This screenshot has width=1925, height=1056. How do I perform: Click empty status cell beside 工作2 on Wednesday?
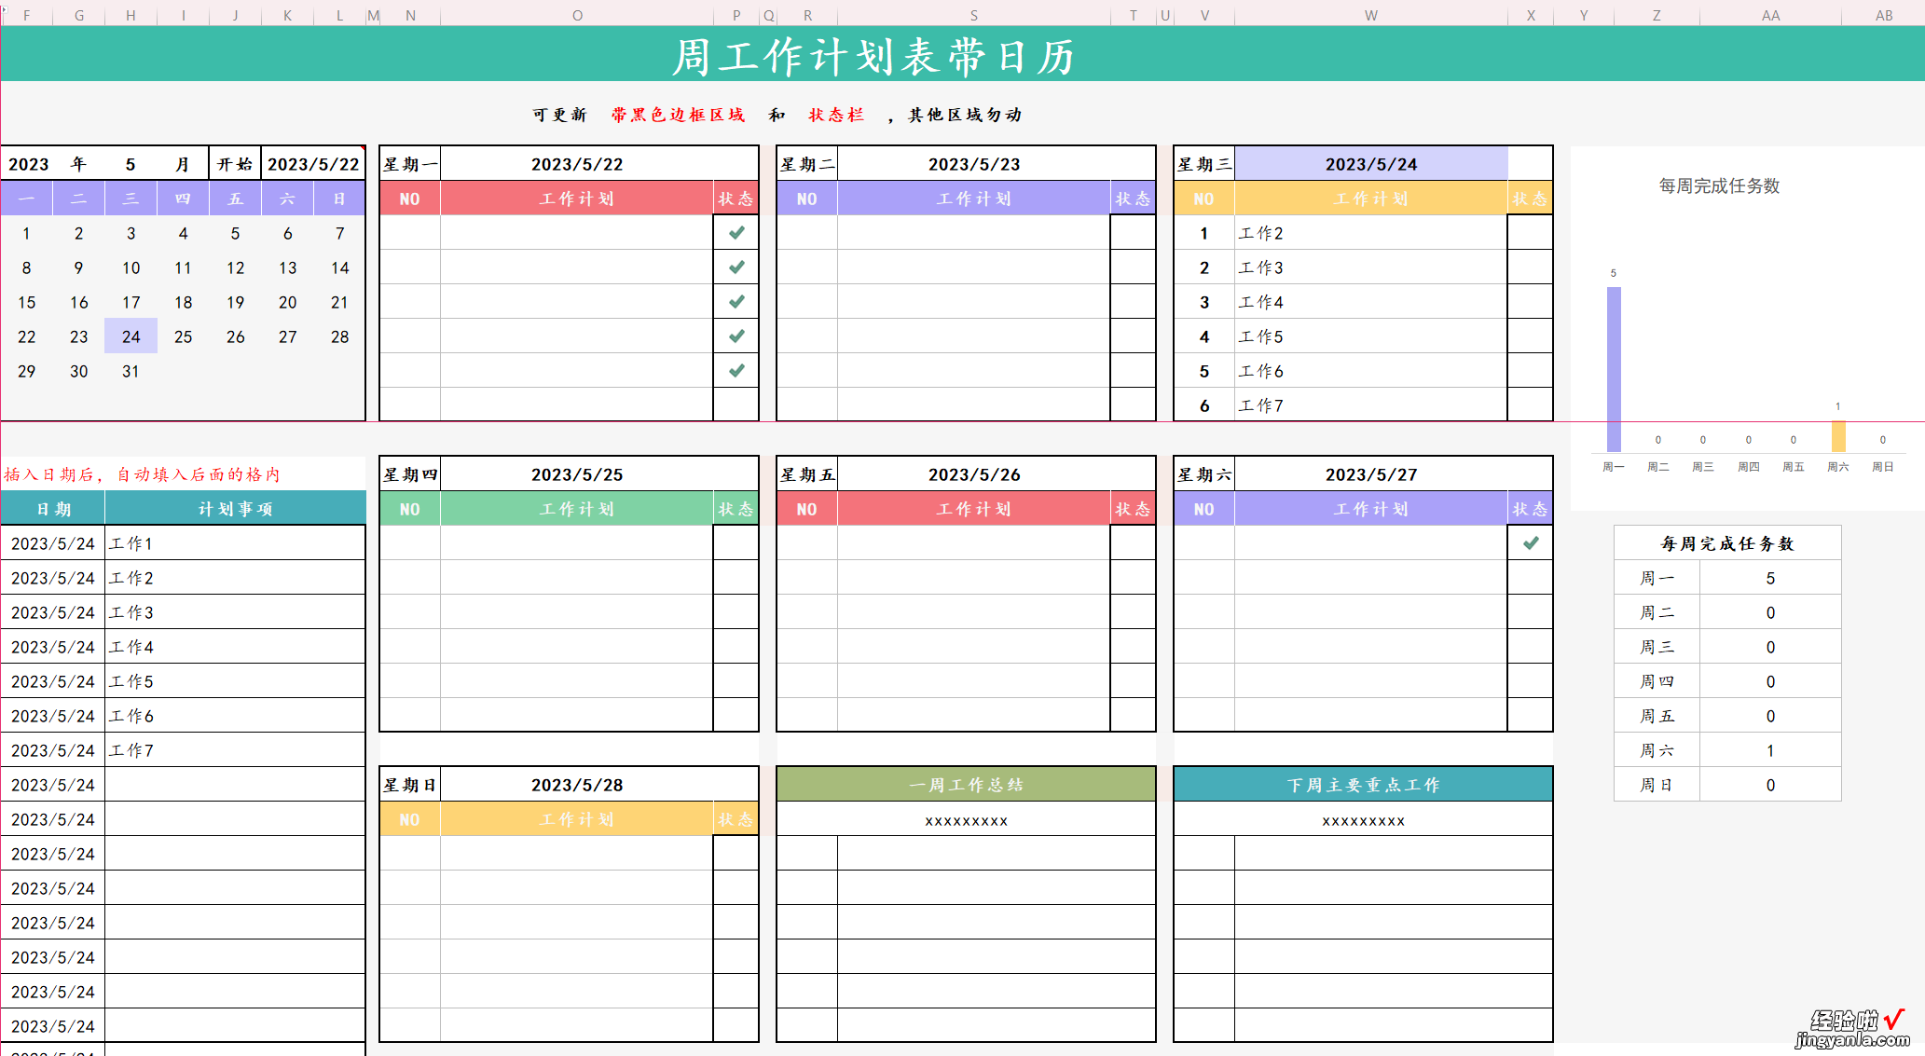point(1530,233)
